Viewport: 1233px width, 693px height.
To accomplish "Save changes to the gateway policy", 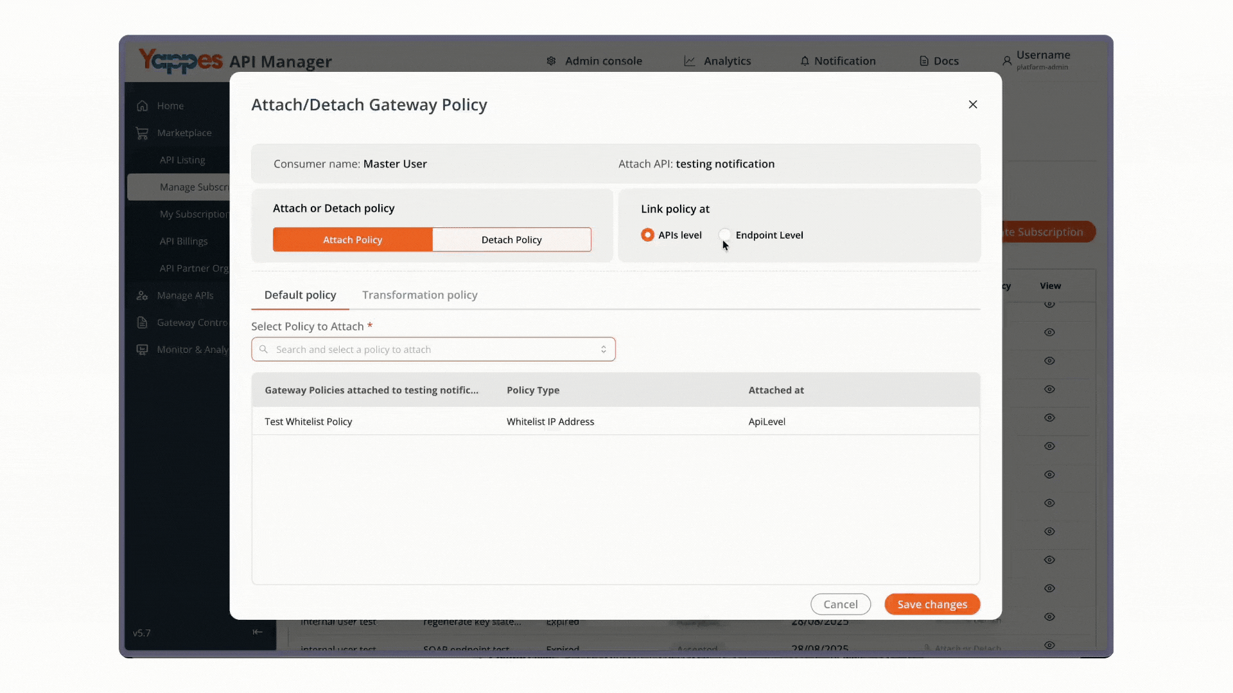I will pos(932,604).
